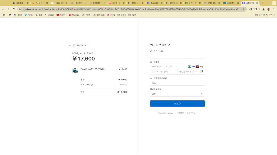Click the セキュリティコード security code field

click(x=188, y=72)
